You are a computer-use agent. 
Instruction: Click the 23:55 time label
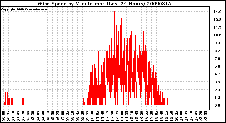(206, 116)
